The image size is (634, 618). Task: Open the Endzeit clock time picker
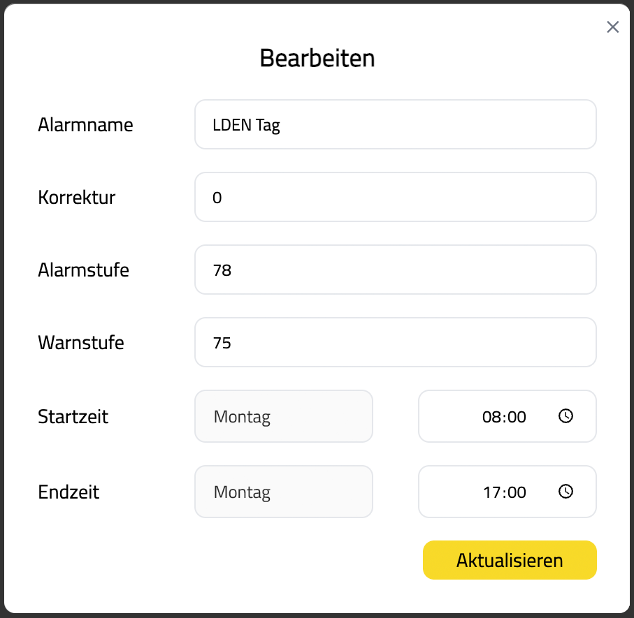[x=565, y=492]
